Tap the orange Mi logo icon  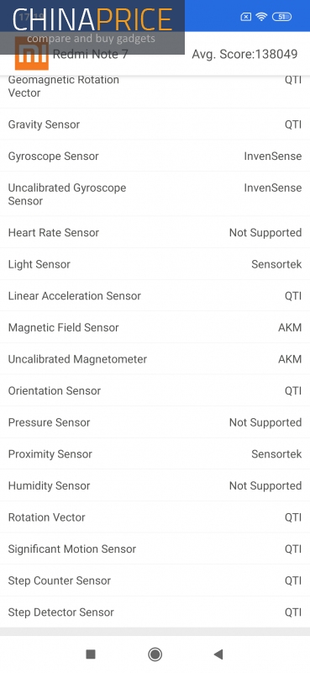coord(32,53)
